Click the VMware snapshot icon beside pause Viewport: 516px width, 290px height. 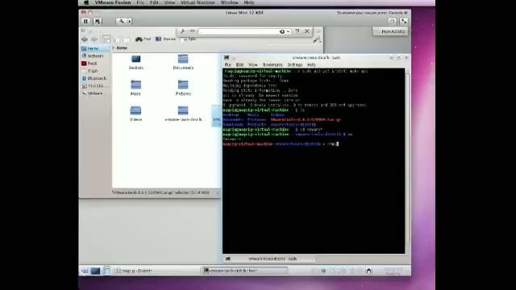coord(98,22)
